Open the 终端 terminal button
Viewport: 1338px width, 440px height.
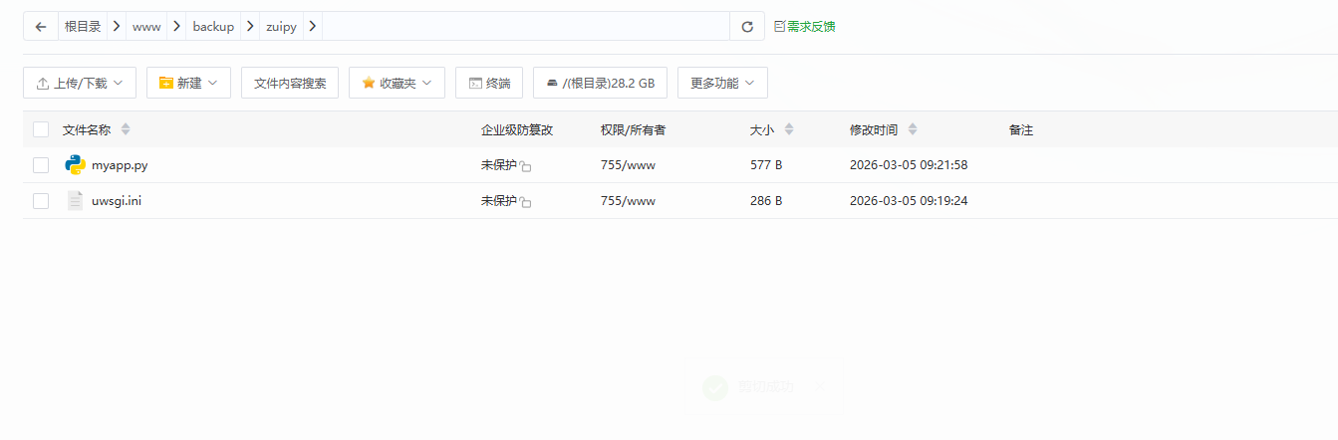(x=489, y=83)
